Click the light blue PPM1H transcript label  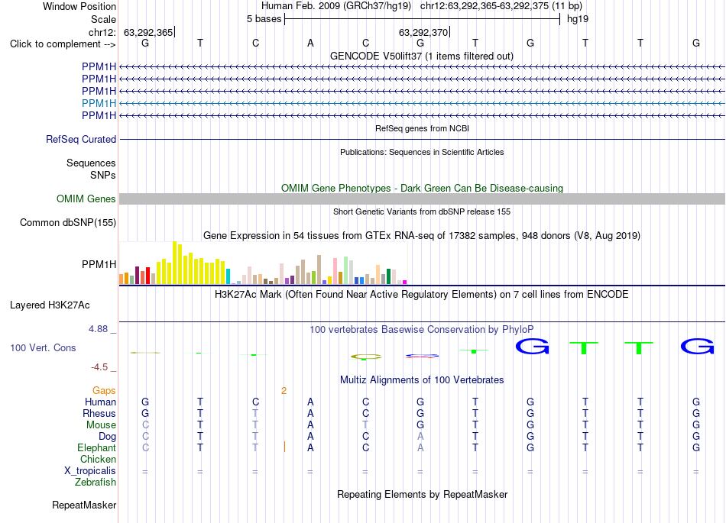pyautogui.click(x=99, y=103)
